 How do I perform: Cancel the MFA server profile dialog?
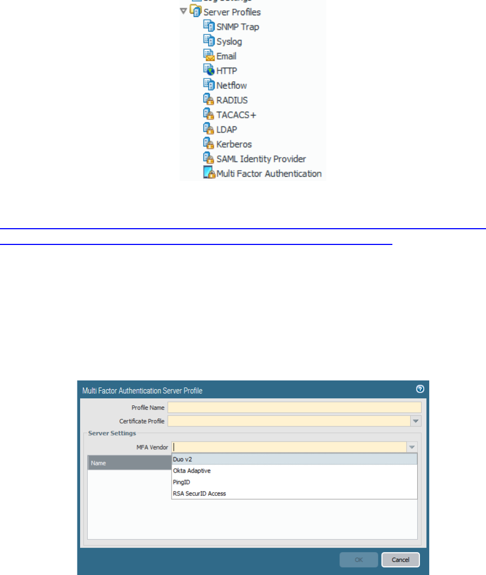[400, 560]
